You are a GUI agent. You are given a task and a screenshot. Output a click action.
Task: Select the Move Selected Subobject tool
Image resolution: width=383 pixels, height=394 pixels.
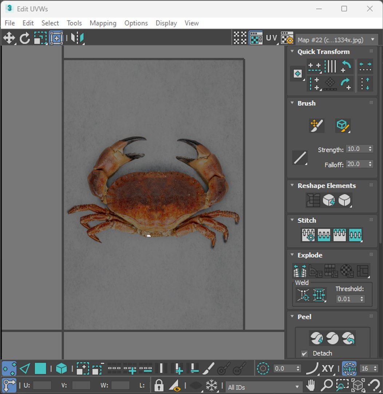point(9,38)
